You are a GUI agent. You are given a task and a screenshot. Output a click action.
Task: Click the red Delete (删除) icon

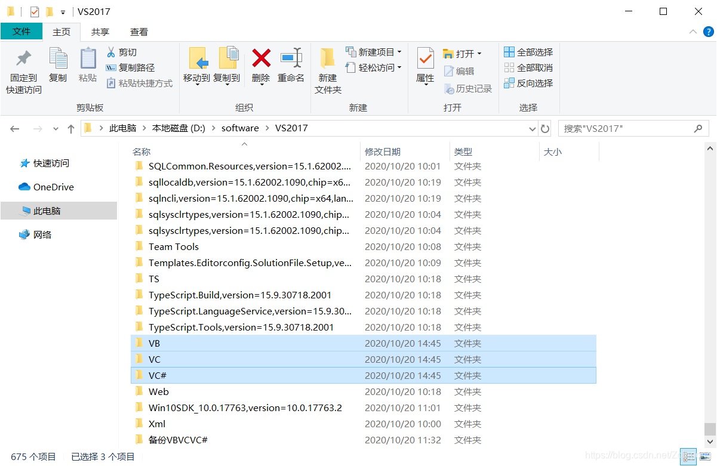click(261, 58)
